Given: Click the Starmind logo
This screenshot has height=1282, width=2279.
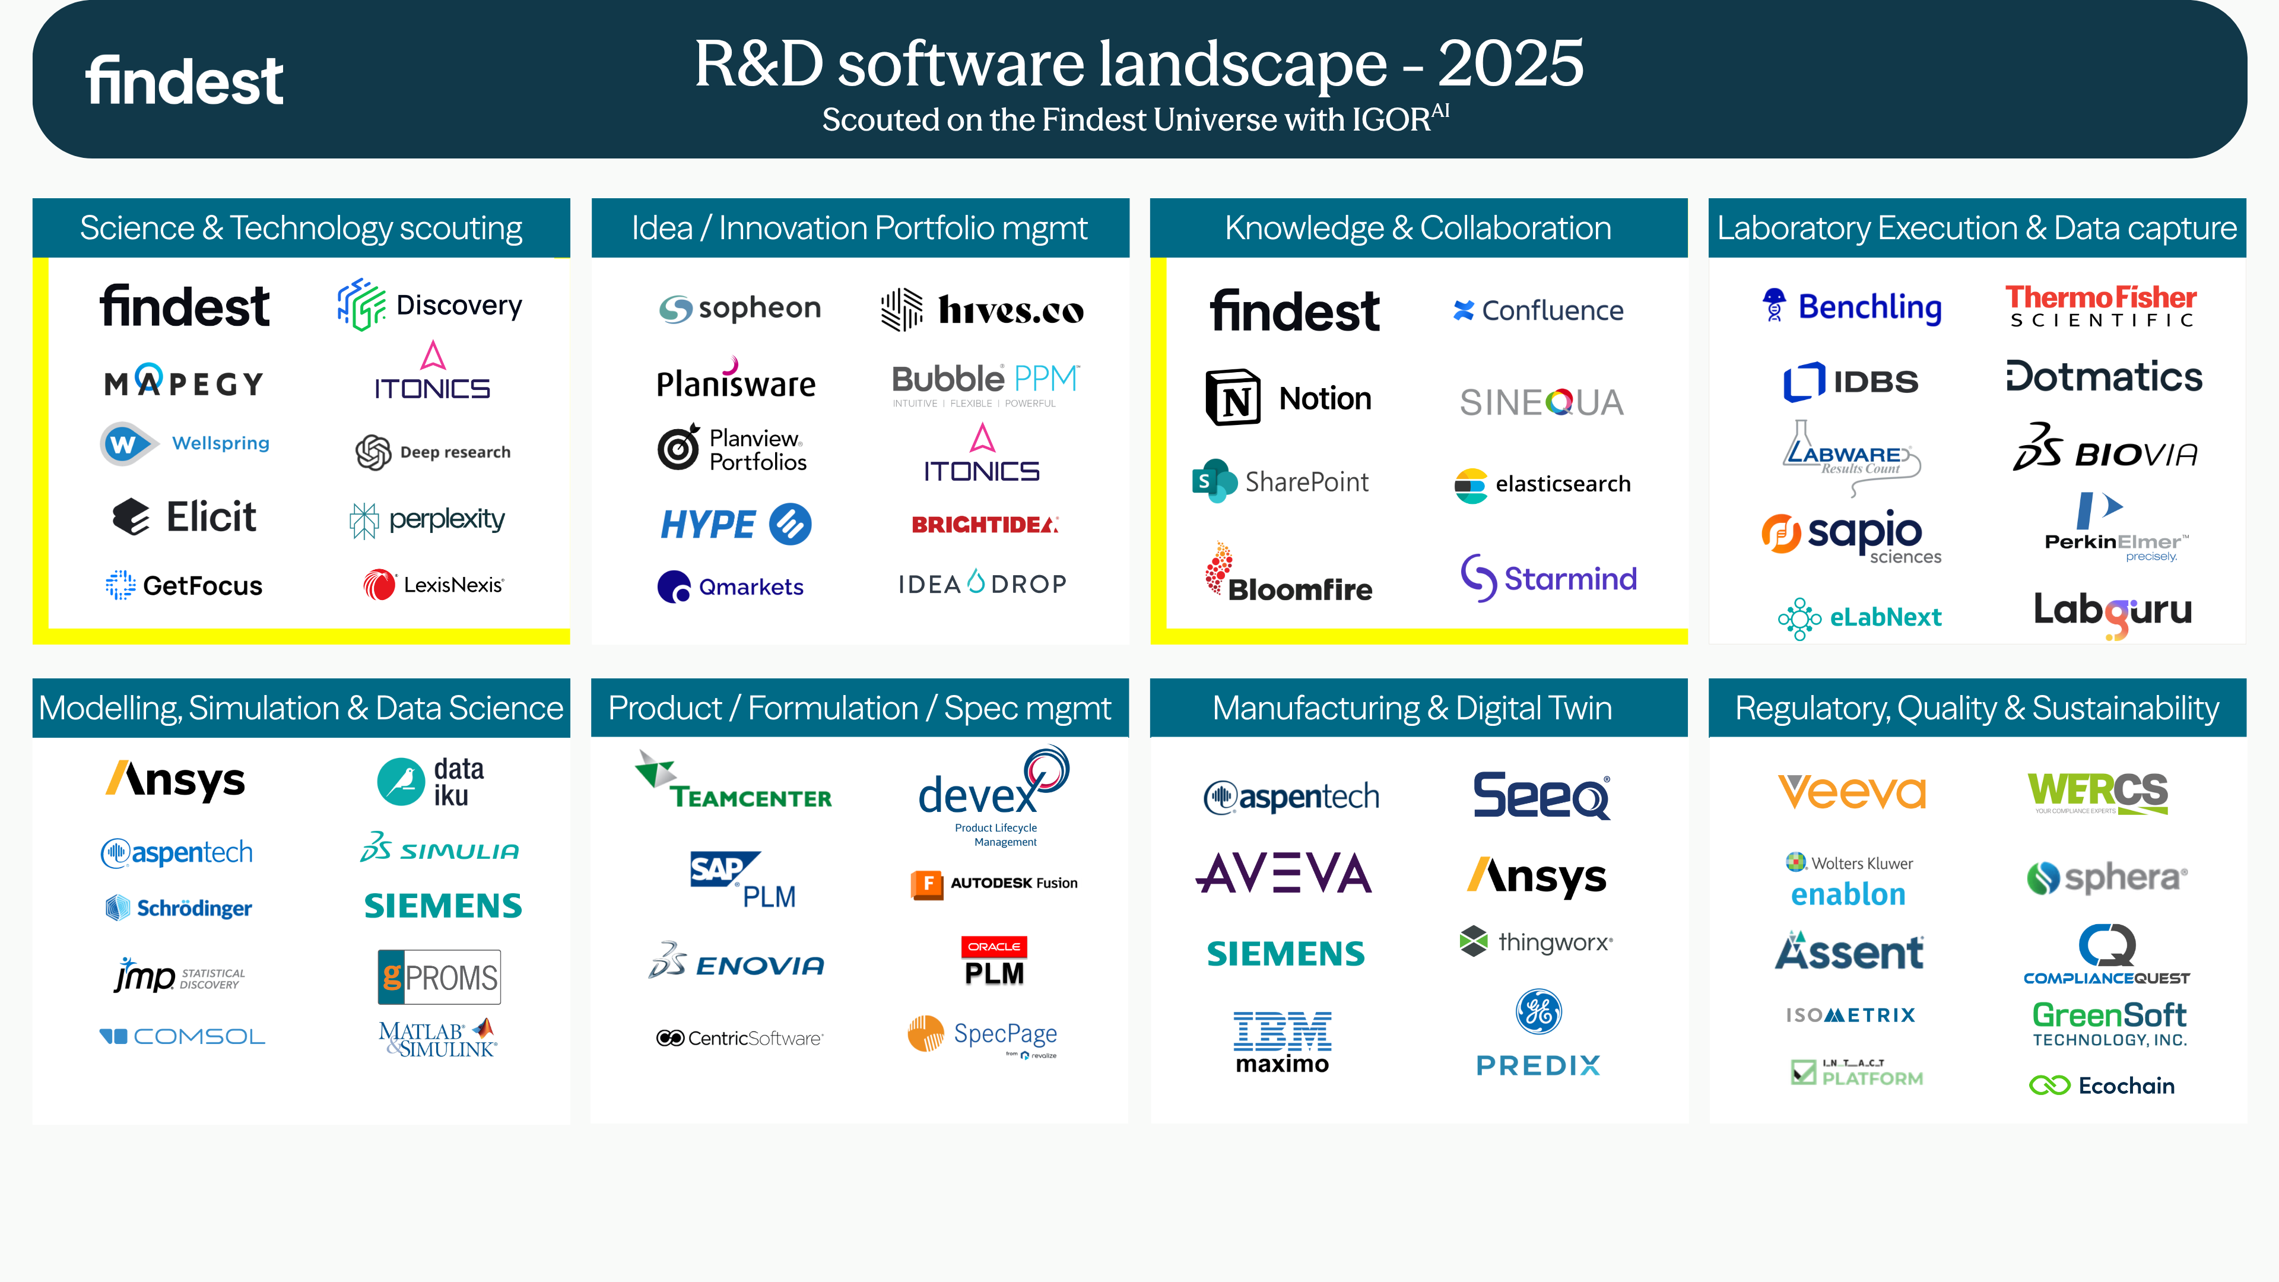Looking at the screenshot, I should pos(1548,577).
